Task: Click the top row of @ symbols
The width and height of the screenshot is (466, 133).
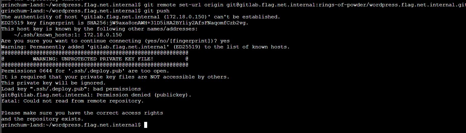Action: (x=95, y=53)
